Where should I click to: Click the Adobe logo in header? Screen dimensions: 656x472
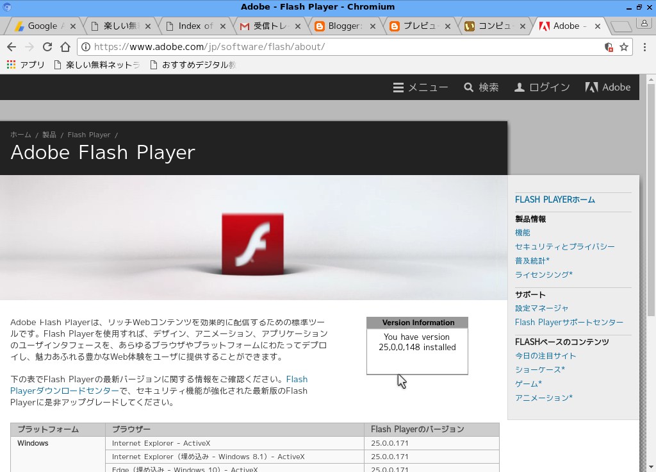tap(608, 87)
